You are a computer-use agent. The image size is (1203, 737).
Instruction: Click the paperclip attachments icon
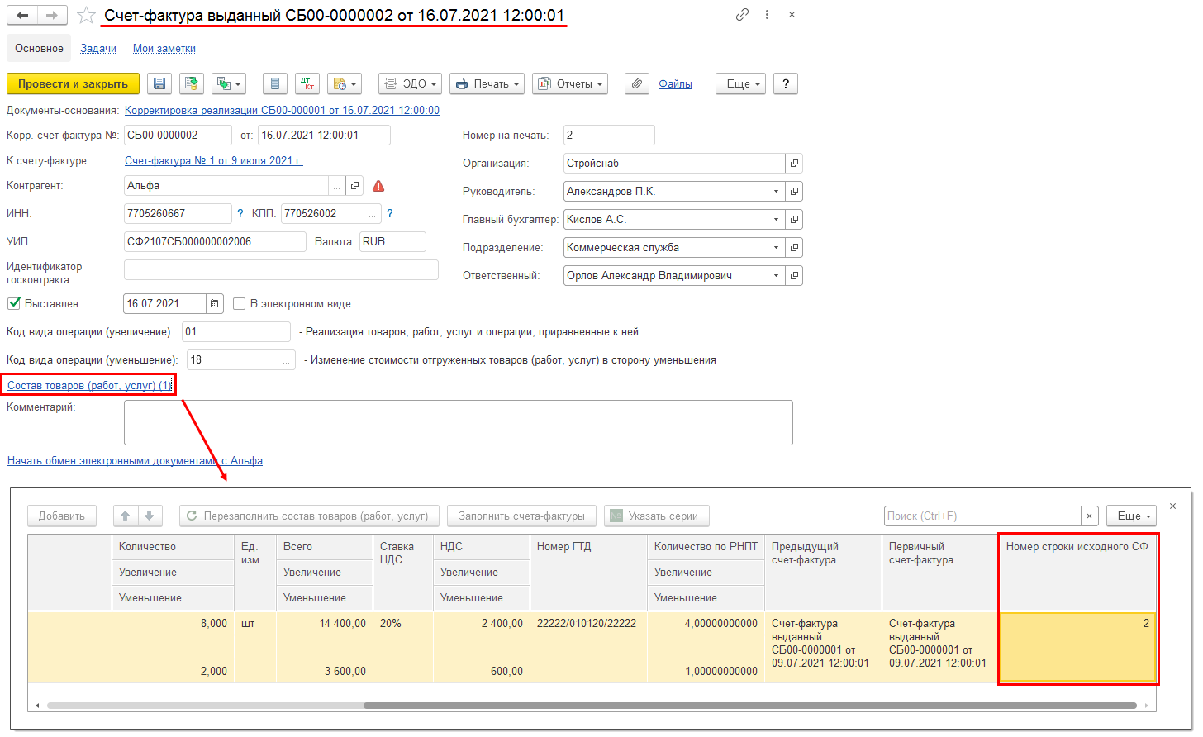click(x=635, y=83)
